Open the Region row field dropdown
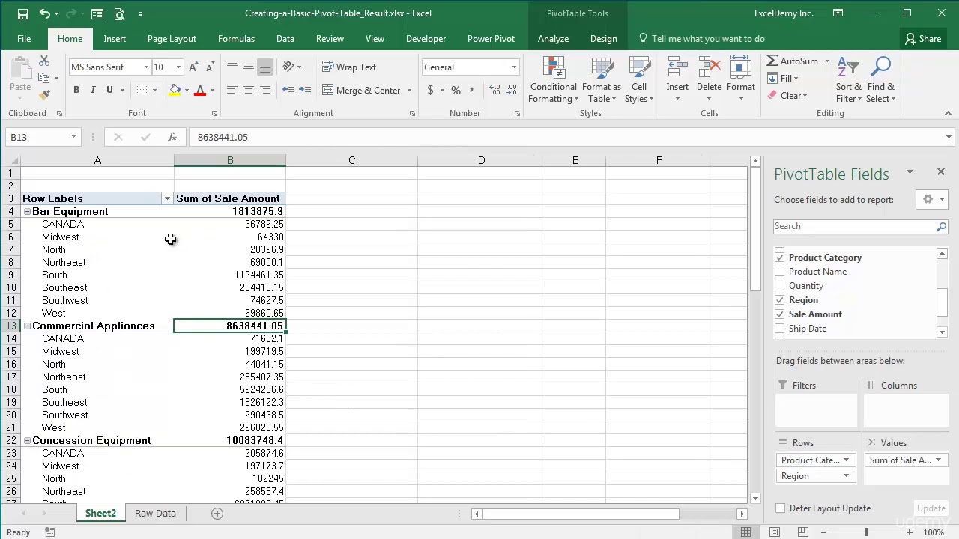Screen dimensions: 959x539 pos(847,476)
